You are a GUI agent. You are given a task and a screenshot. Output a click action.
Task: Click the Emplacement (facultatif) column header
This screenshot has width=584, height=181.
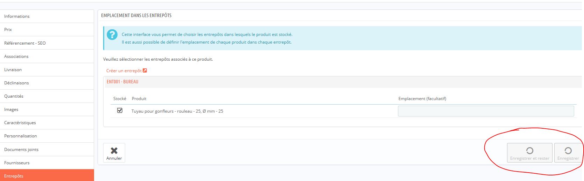tap(422, 99)
